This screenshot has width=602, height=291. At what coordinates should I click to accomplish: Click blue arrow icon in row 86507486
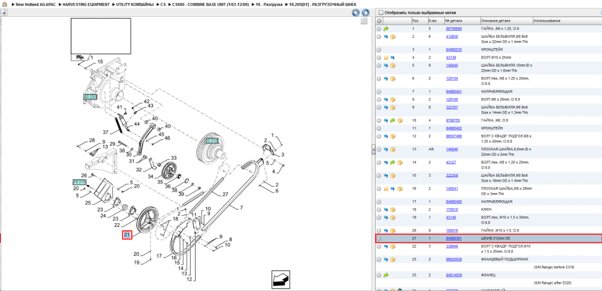pos(386,136)
